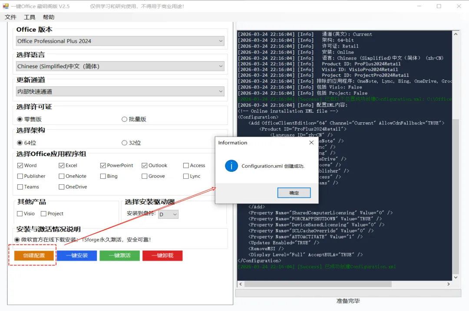The image size is (469, 311).
Task: Click the log vertical scrollbar thumb
Action: coord(456,196)
